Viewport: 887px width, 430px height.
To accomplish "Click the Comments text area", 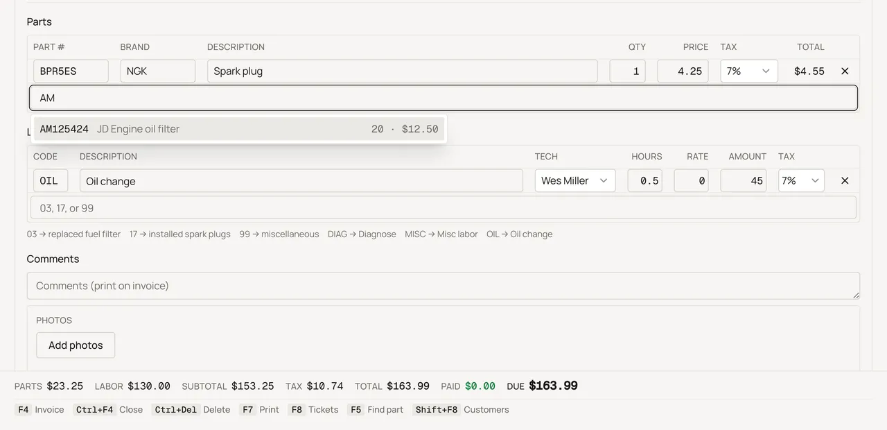I will (x=443, y=286).
